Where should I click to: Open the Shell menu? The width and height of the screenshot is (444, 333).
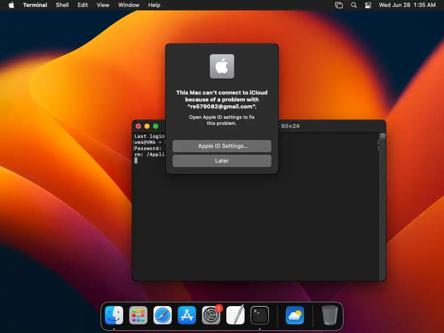[62, 5]
